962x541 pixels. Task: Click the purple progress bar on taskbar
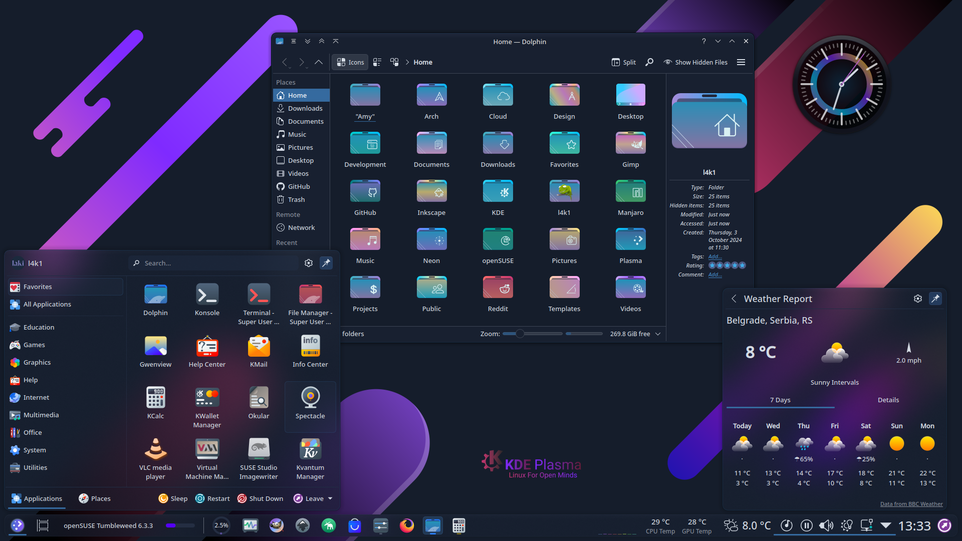pos(180,525)
